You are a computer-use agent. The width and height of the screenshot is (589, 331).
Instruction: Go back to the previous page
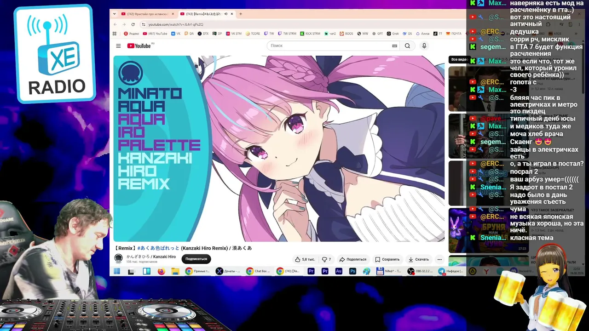[x=115, y=24]
